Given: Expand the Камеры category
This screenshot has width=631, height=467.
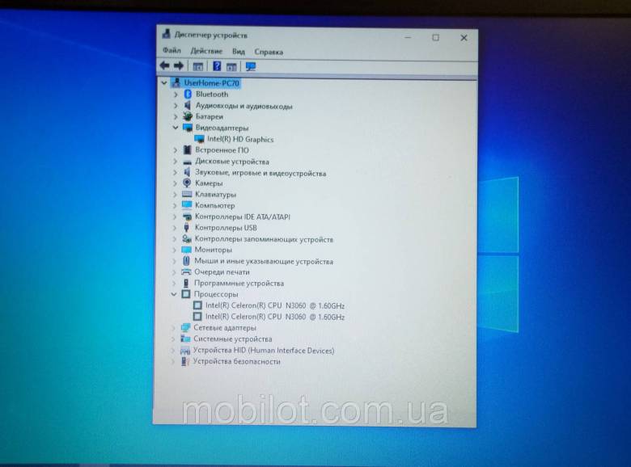Looking at the screenshot, I should [175, 183].
